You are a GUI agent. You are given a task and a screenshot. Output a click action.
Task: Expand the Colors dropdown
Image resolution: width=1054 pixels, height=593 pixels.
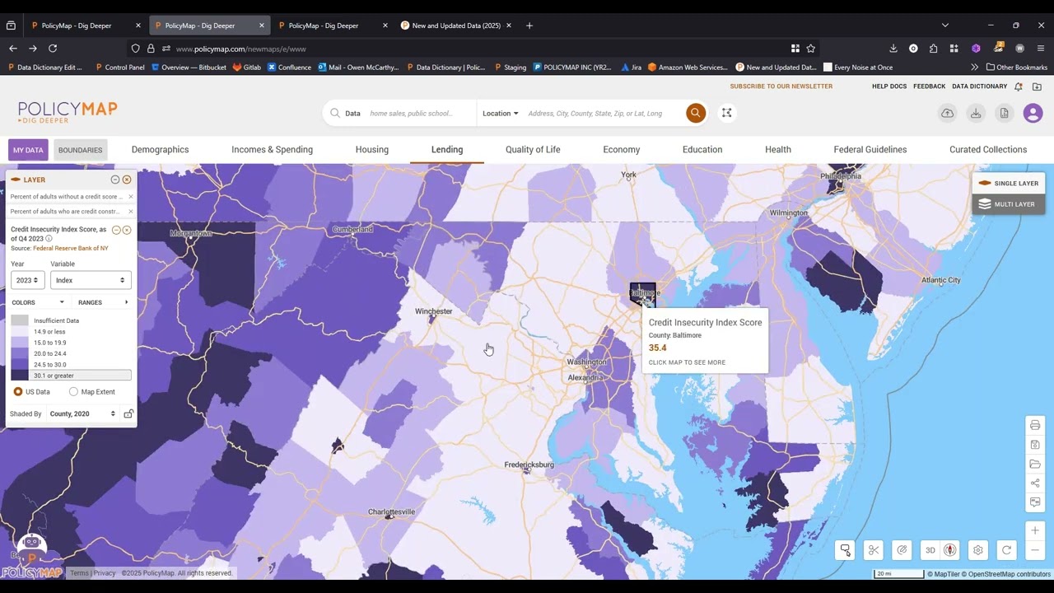(x=38, y=302)
